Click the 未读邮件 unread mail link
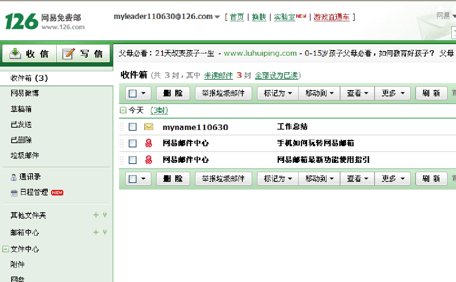This screenshot has height=282, width=456. point(218,75)
